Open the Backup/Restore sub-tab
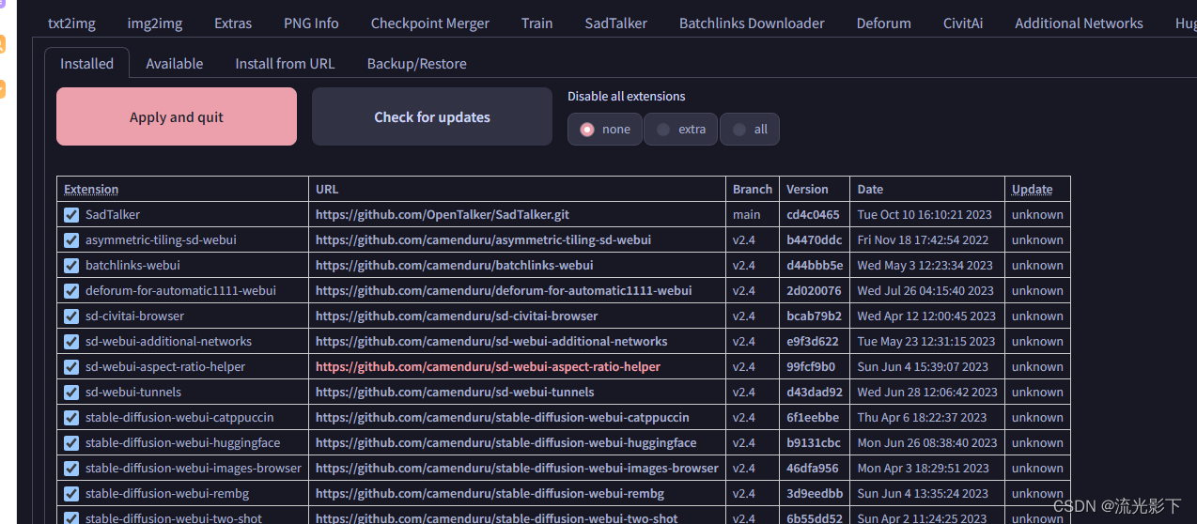The height and width of the screenshot is (524, 1197). click(x=417, y=64)
